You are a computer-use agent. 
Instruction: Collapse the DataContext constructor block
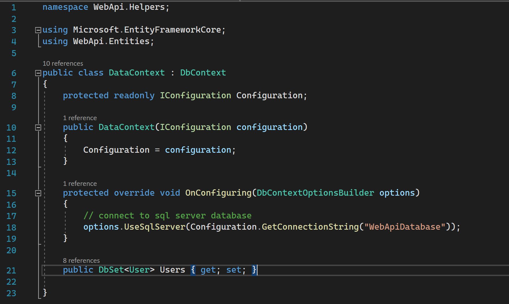pos(38,127)
